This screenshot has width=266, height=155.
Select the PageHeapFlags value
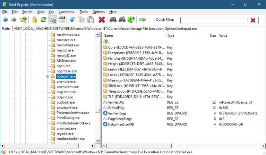pos(120,119)
